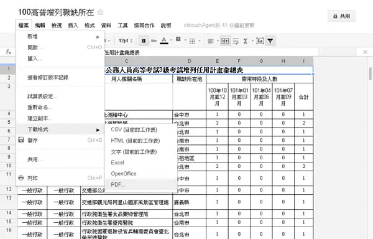Click the cell background color icon
This screenshot has height=239, width=373.
(178, 39)
